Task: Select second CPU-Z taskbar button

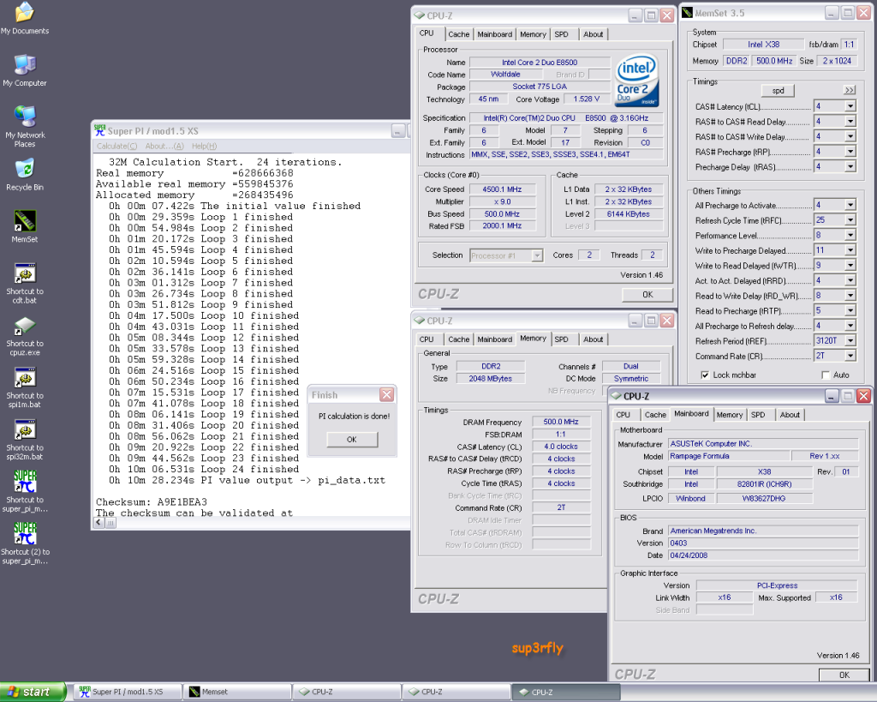Action: 456,692
